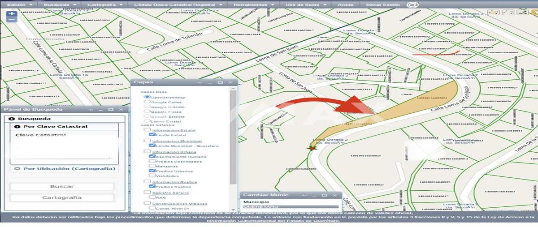Pin the Panel de Busqueda window
Screen dimensions: 538x227
point(91,109)
